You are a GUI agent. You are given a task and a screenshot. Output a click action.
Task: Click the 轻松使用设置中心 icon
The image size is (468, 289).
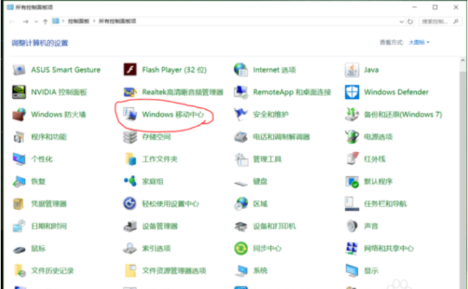pos(130,203)
